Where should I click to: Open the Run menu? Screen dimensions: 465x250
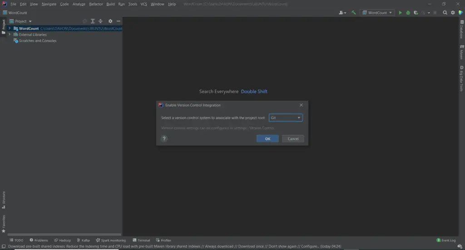121,4
